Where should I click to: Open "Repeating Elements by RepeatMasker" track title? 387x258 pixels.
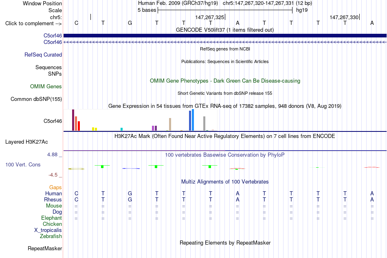coord(225,243)
